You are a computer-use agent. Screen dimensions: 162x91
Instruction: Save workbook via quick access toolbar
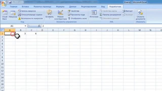(10, 2)
